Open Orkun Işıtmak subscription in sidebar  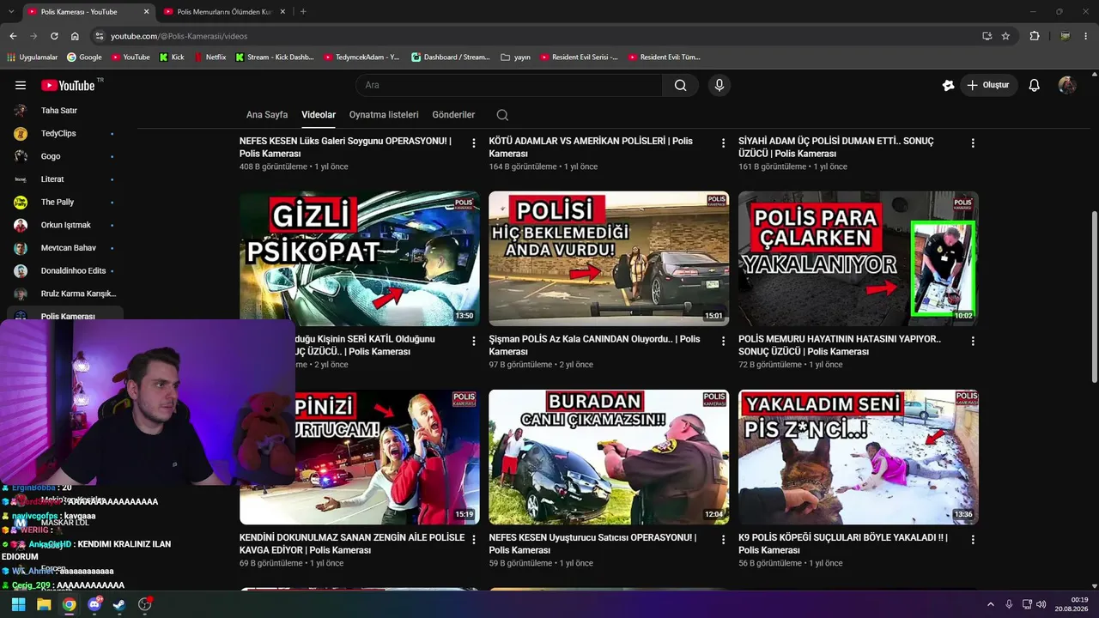pyautogui.click(x=65, y=225)
